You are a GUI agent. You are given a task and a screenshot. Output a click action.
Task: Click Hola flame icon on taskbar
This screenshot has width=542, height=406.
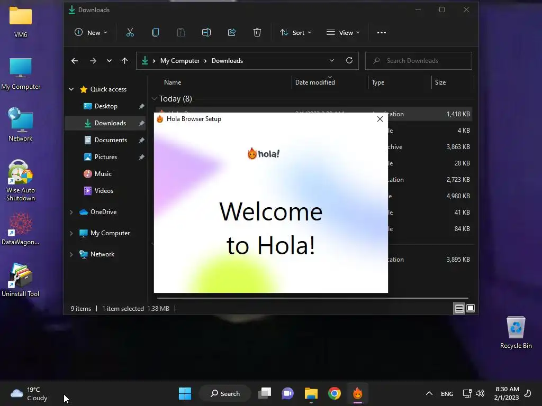pyautogui.click(x=358, y=393)
